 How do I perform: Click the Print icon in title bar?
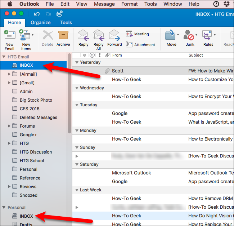point(59,14)
